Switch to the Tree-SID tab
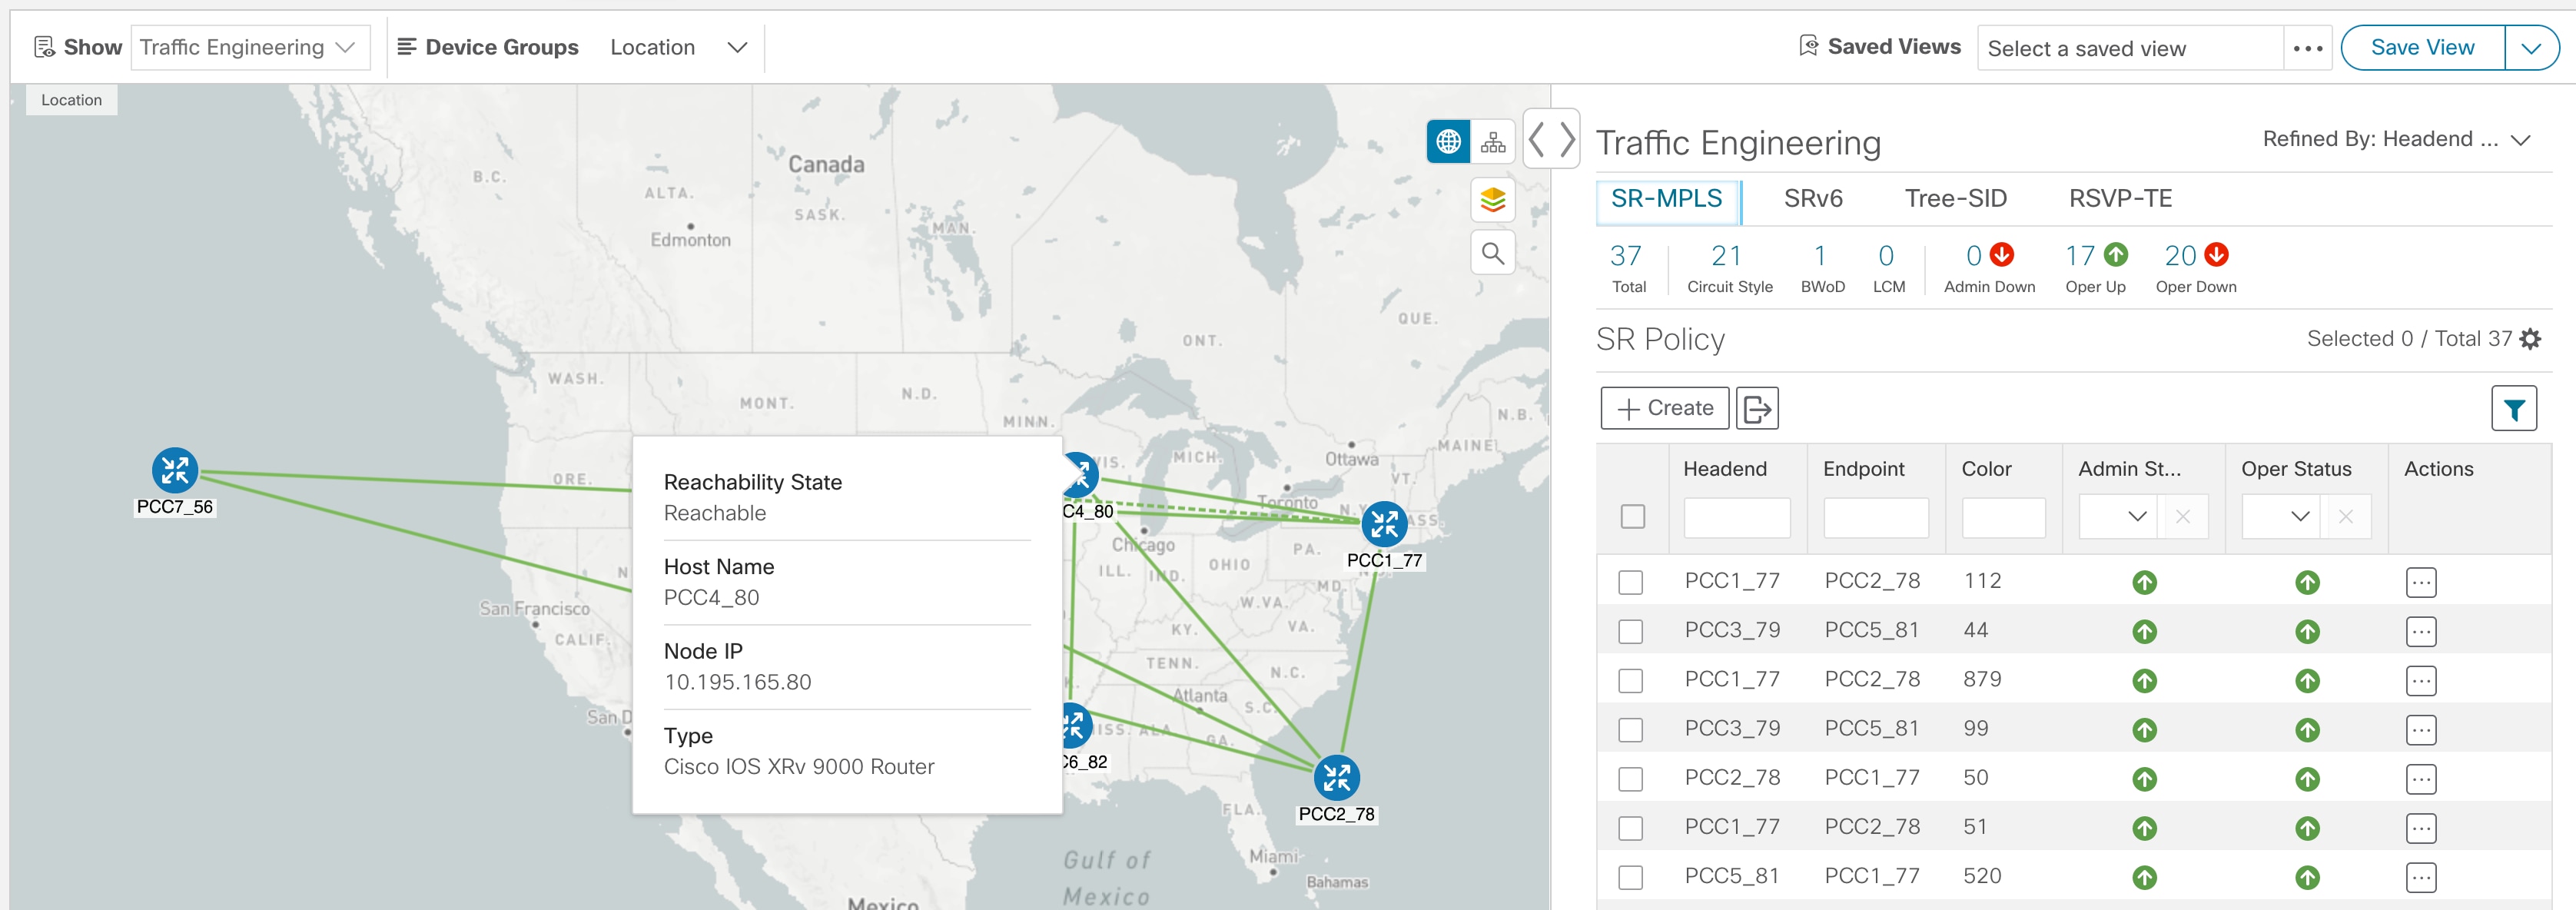Screen dimensions: 2576x910 1955,198
